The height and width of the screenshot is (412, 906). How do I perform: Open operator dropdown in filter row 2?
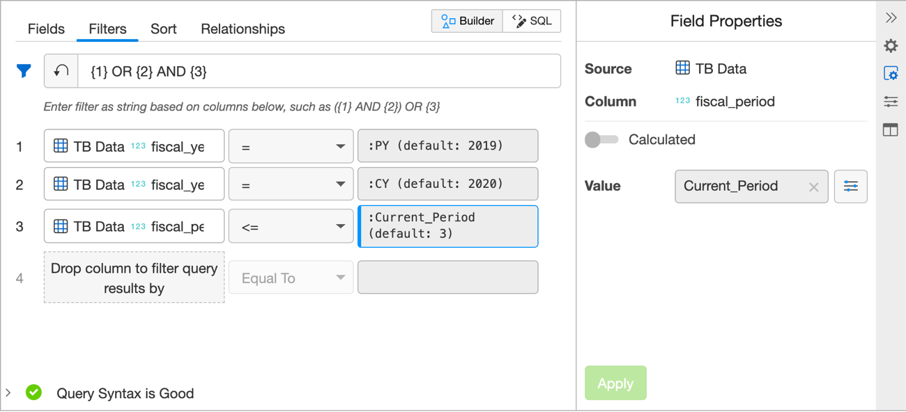[x=291, y=184]
